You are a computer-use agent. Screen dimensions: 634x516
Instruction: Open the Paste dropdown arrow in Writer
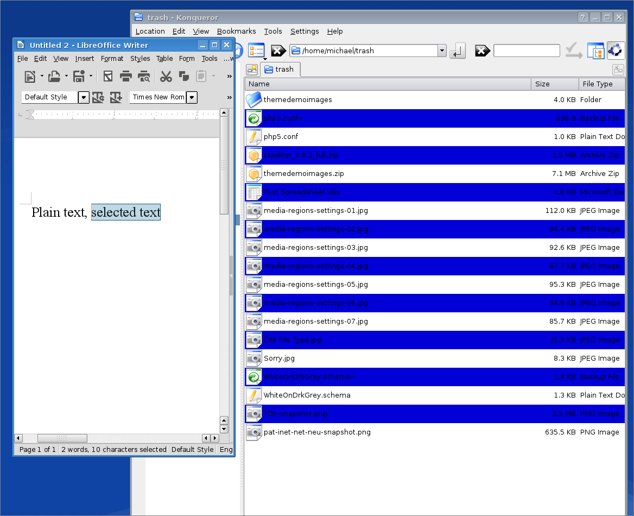(x=213, y=76)
